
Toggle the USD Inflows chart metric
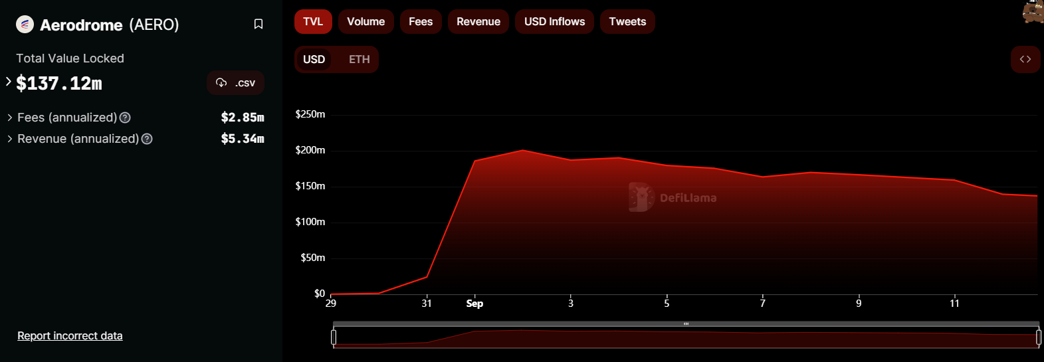[x=555, y=22]
